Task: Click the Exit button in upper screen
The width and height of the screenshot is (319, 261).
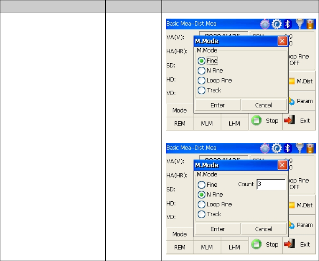Action: 299,121
